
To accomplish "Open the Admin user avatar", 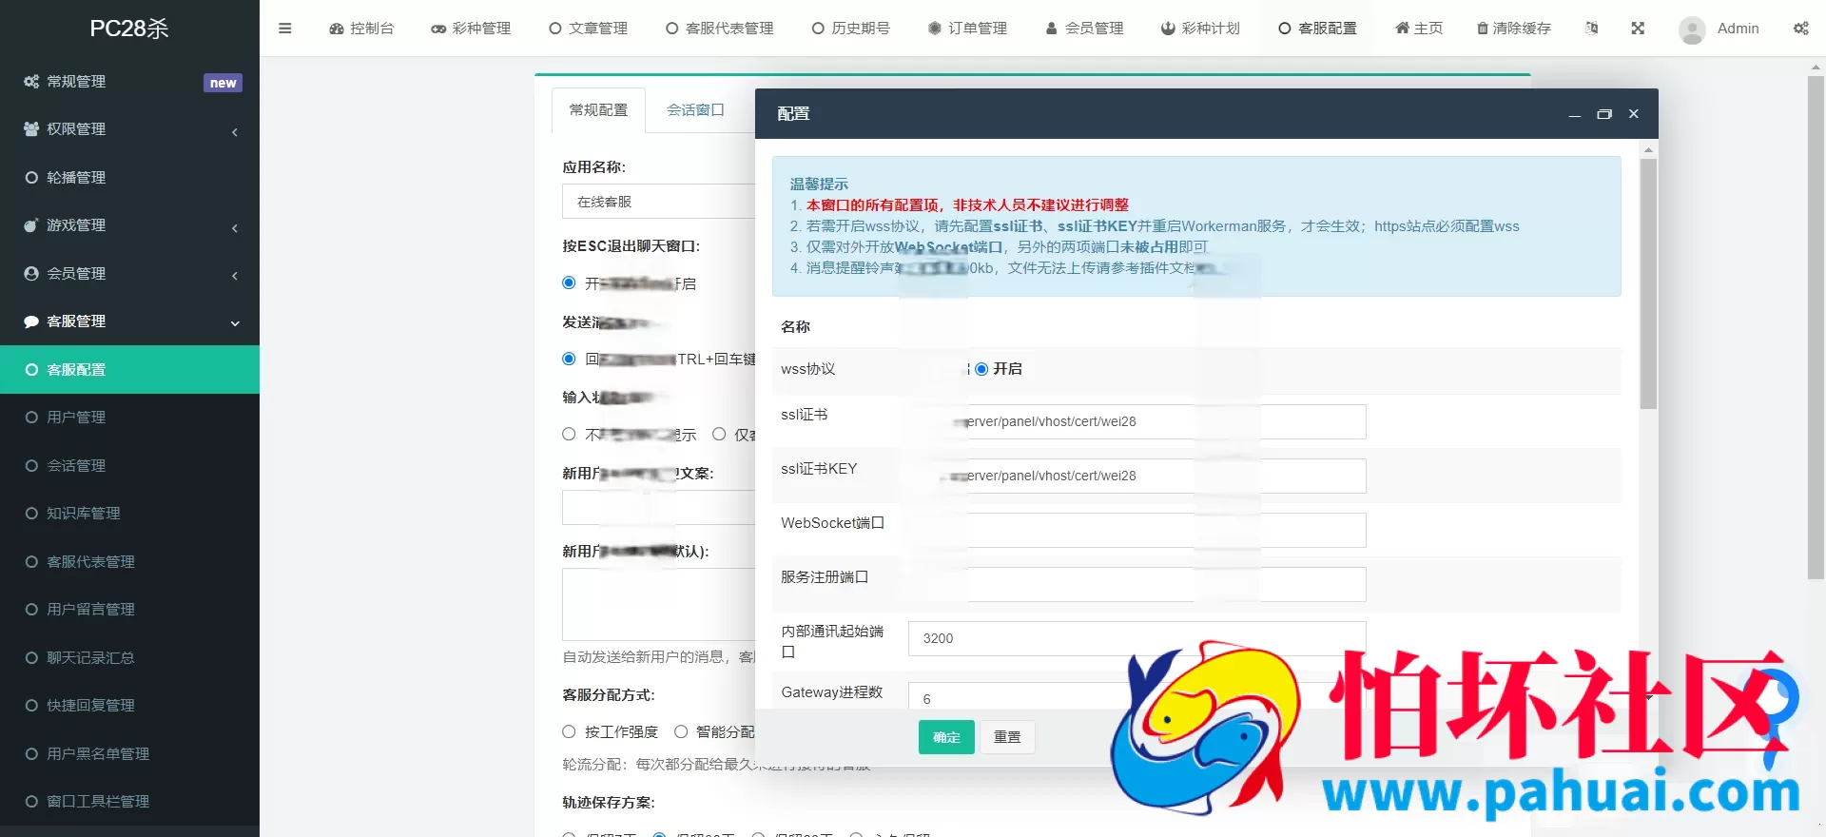I will pyautogui.click(x=1692, y=29).
